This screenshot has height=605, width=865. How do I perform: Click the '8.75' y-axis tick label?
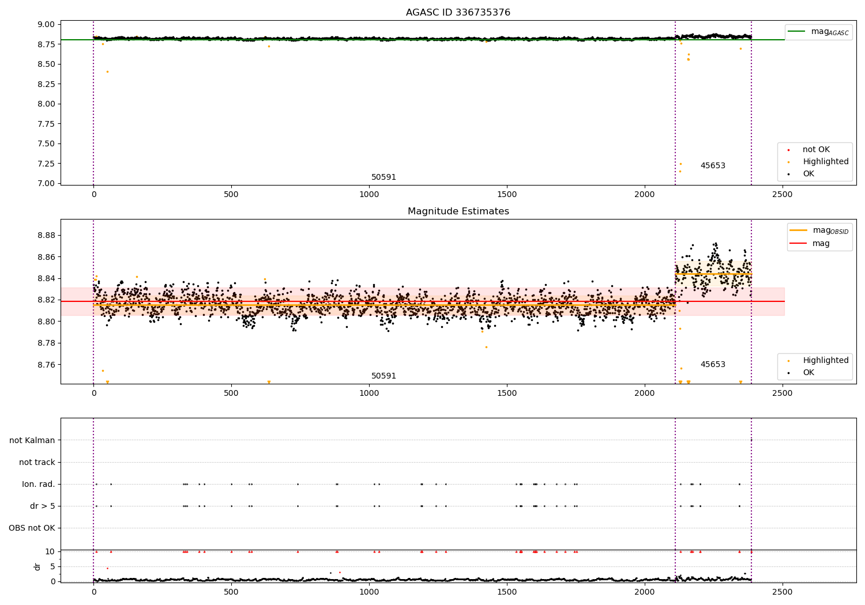coord(47,44)
